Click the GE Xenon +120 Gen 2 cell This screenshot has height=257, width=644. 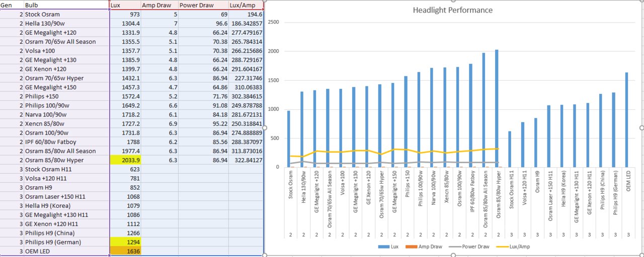pyautogui.click(x=66, y=69)
